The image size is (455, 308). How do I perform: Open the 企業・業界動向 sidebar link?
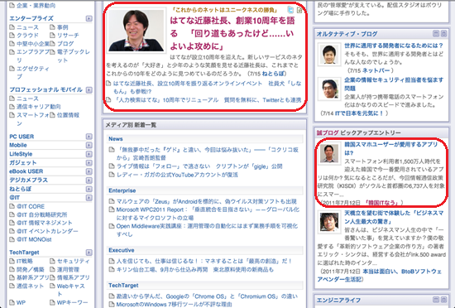pyautogui.click(x=36, y=5)
